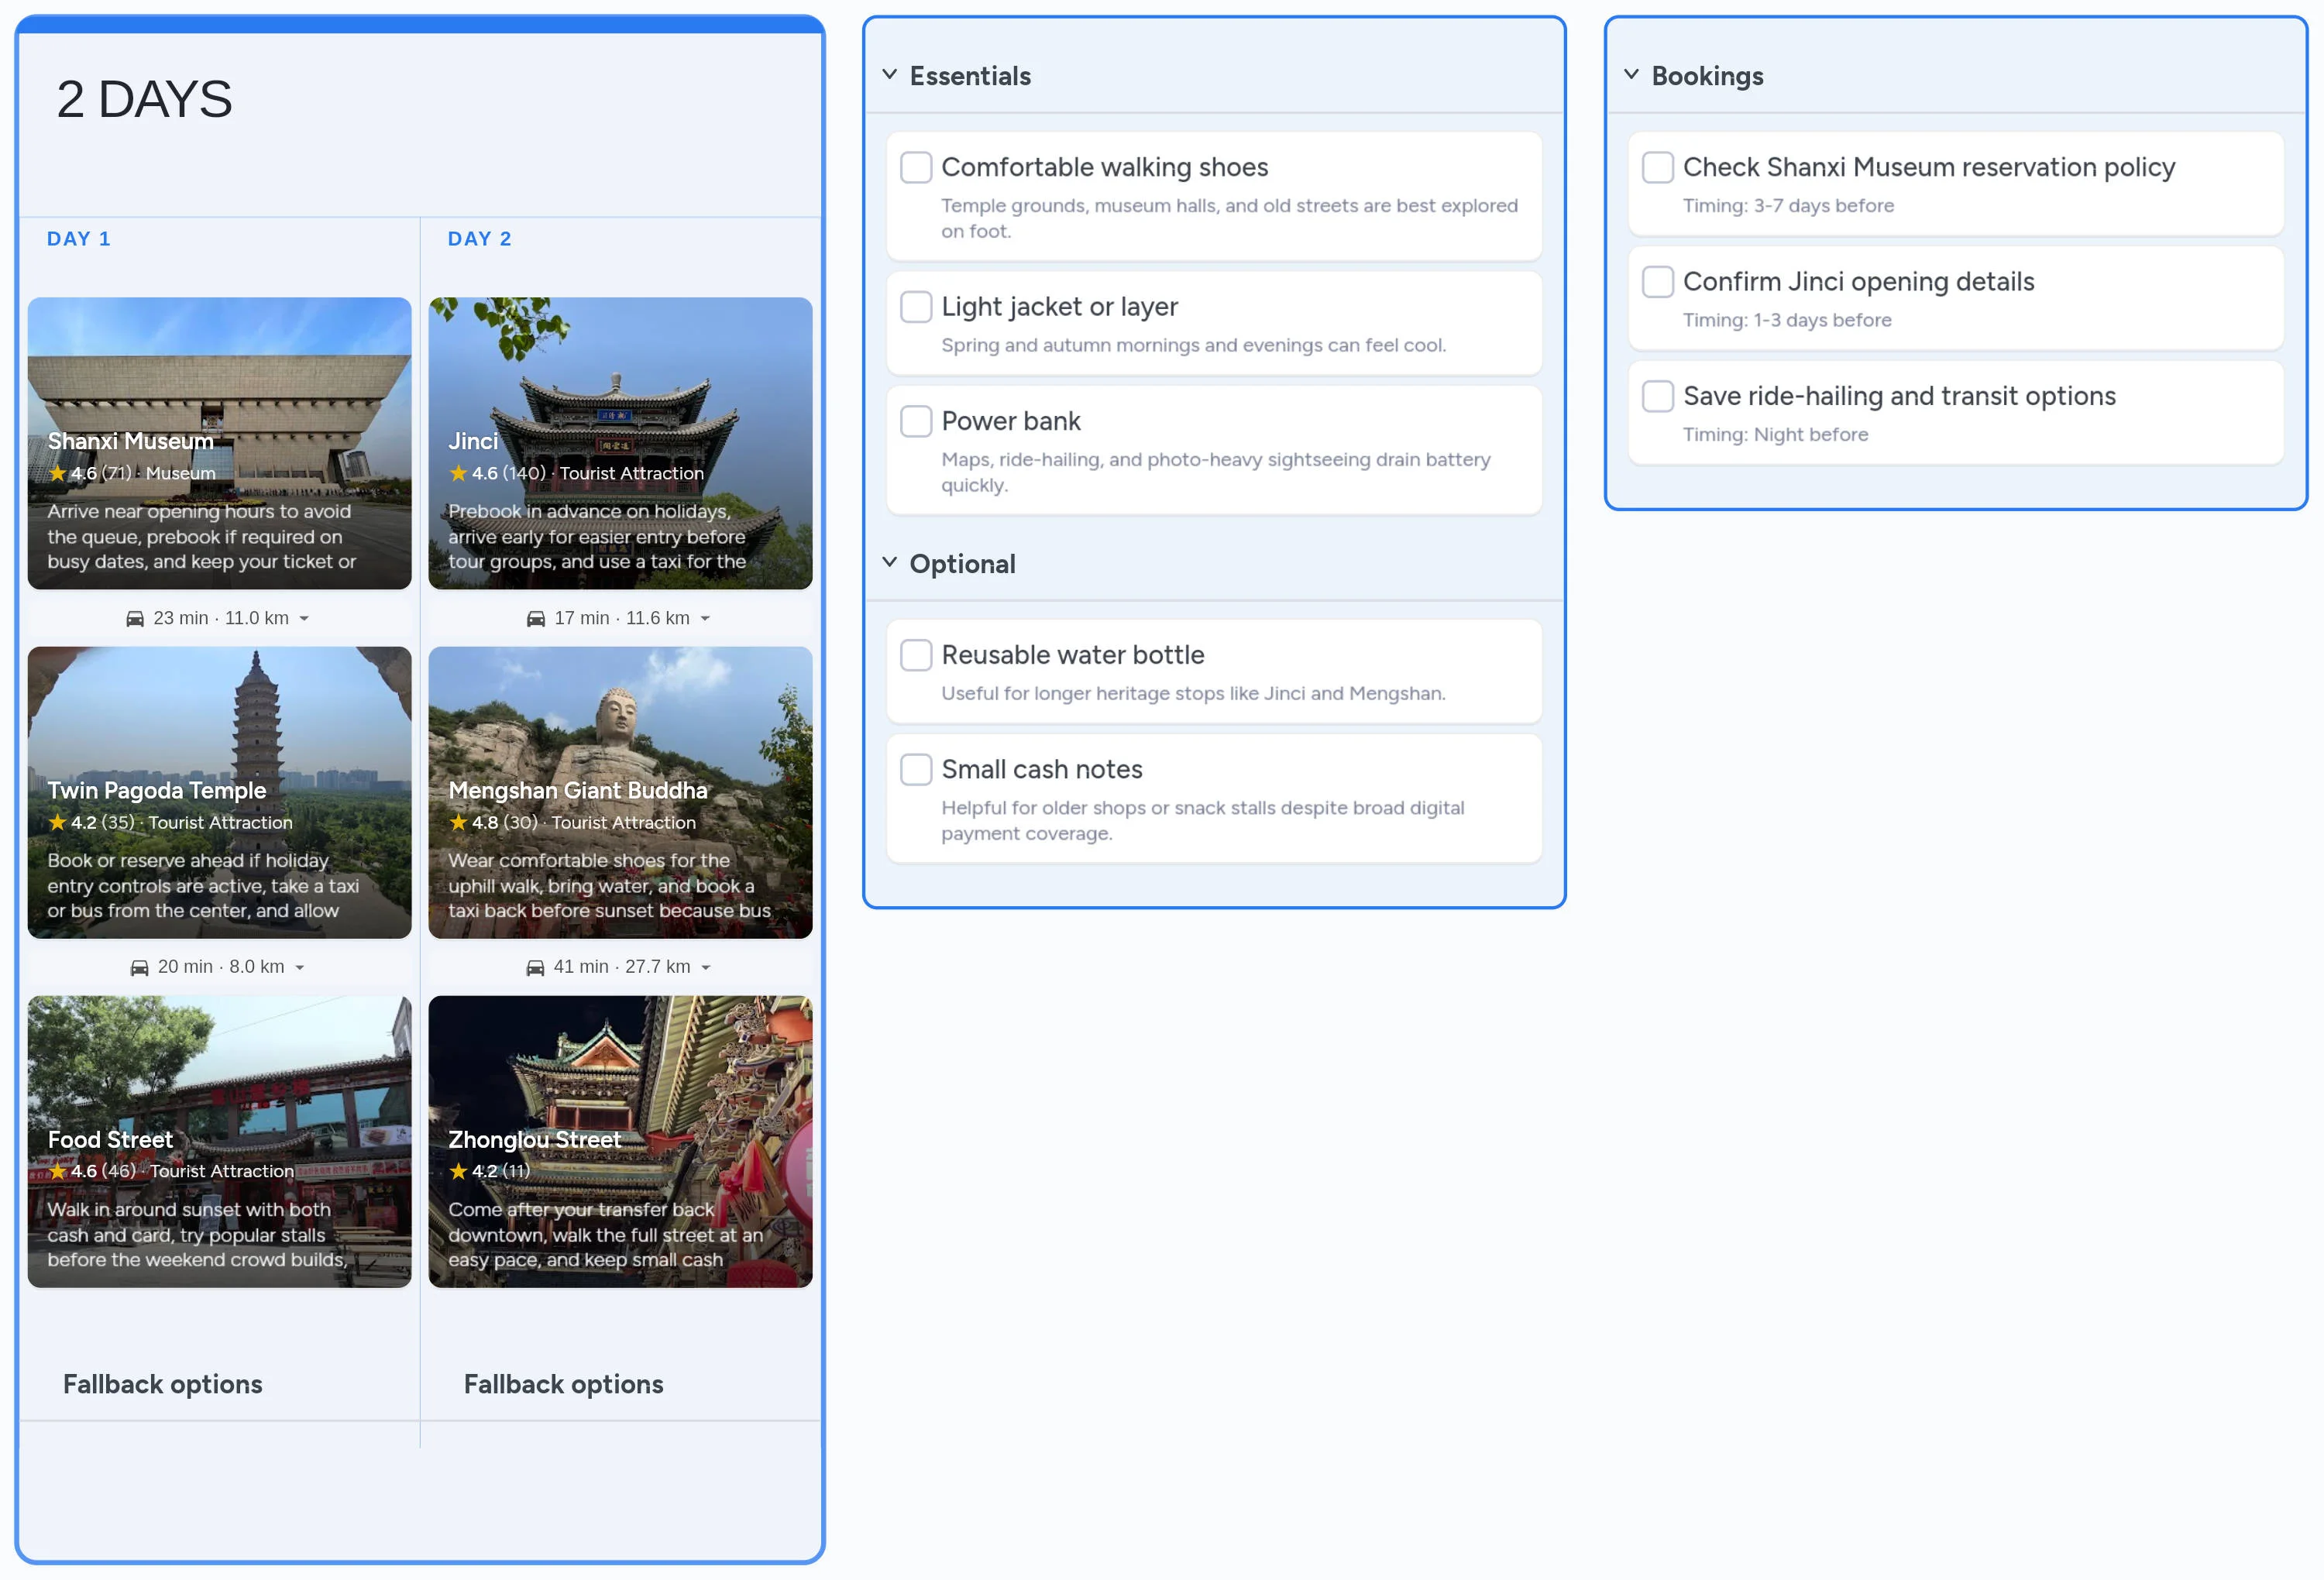Open Fallback options for Day 2
This screenshot has height=1580, width=2324.
(563, 1385)
